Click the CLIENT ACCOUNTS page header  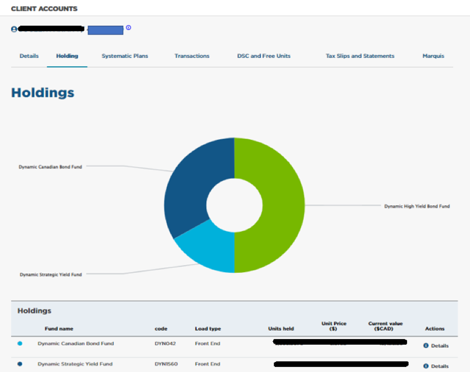click(x=45, y=9)
